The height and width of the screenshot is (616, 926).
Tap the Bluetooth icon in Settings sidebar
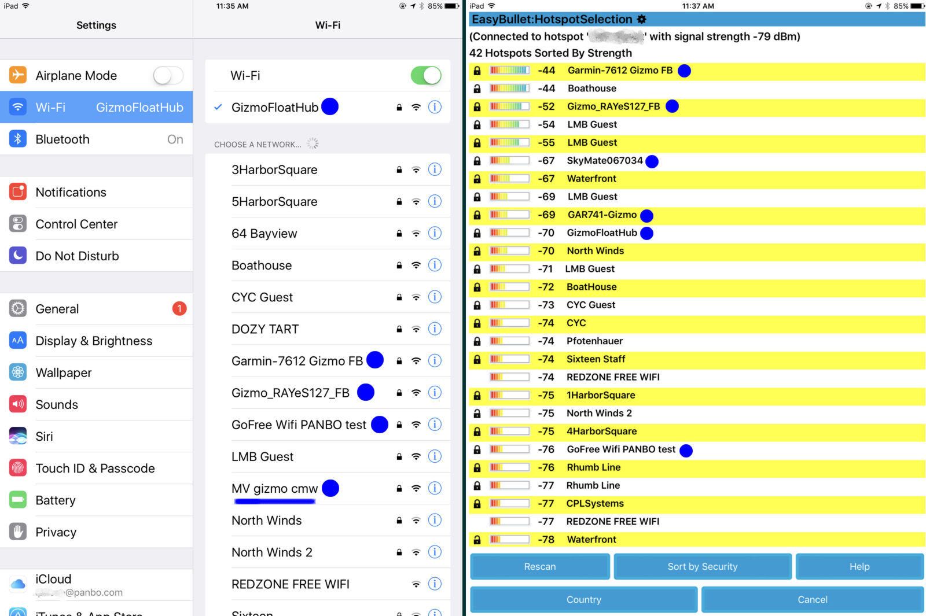coord(18,139)
